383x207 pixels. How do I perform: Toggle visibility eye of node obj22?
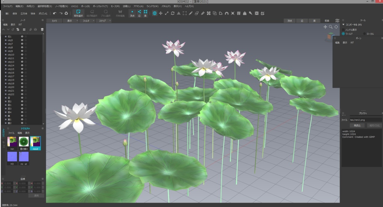click(x=22, y=94)
